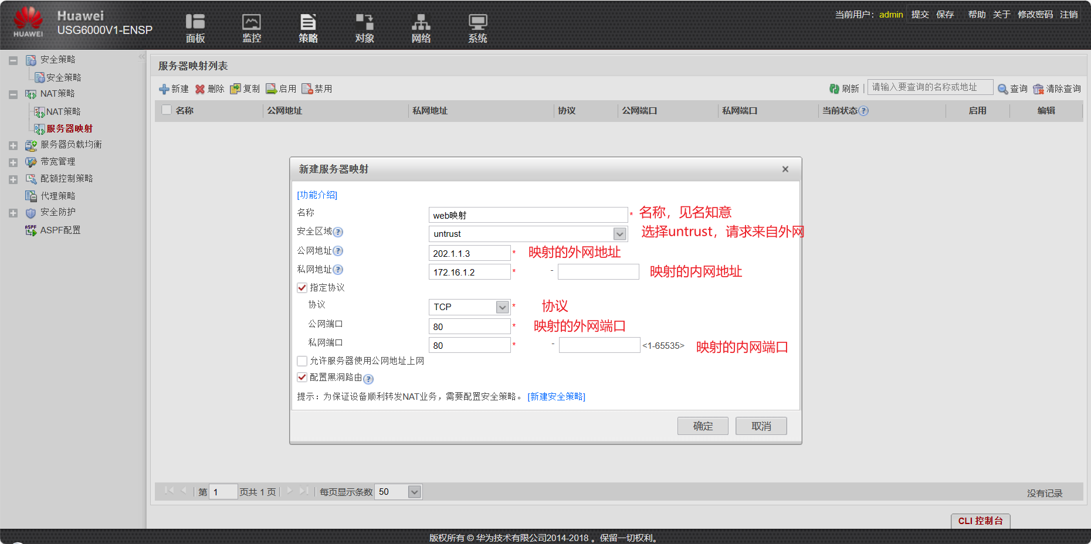Open the 安全区域 untrust dropdown
This screenshot has width=1091, height=544.
[619, 233]
